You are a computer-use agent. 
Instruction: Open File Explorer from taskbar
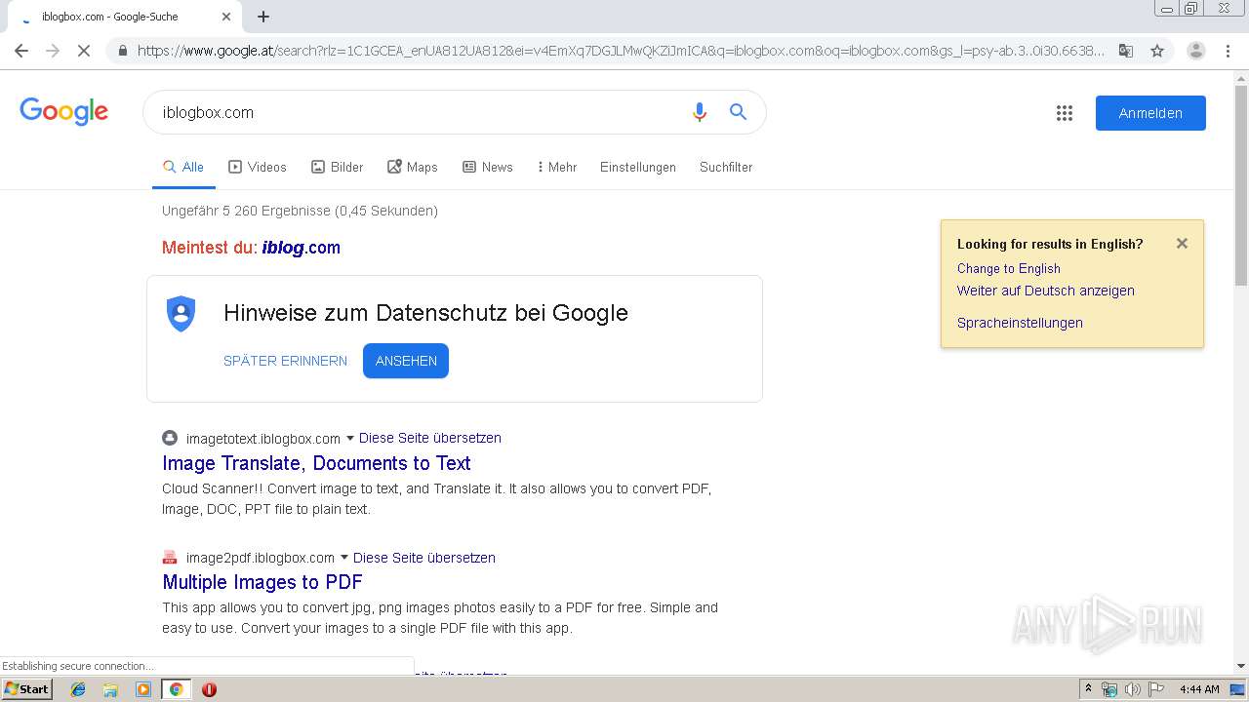pyautogui.click(x=110, y=689)
